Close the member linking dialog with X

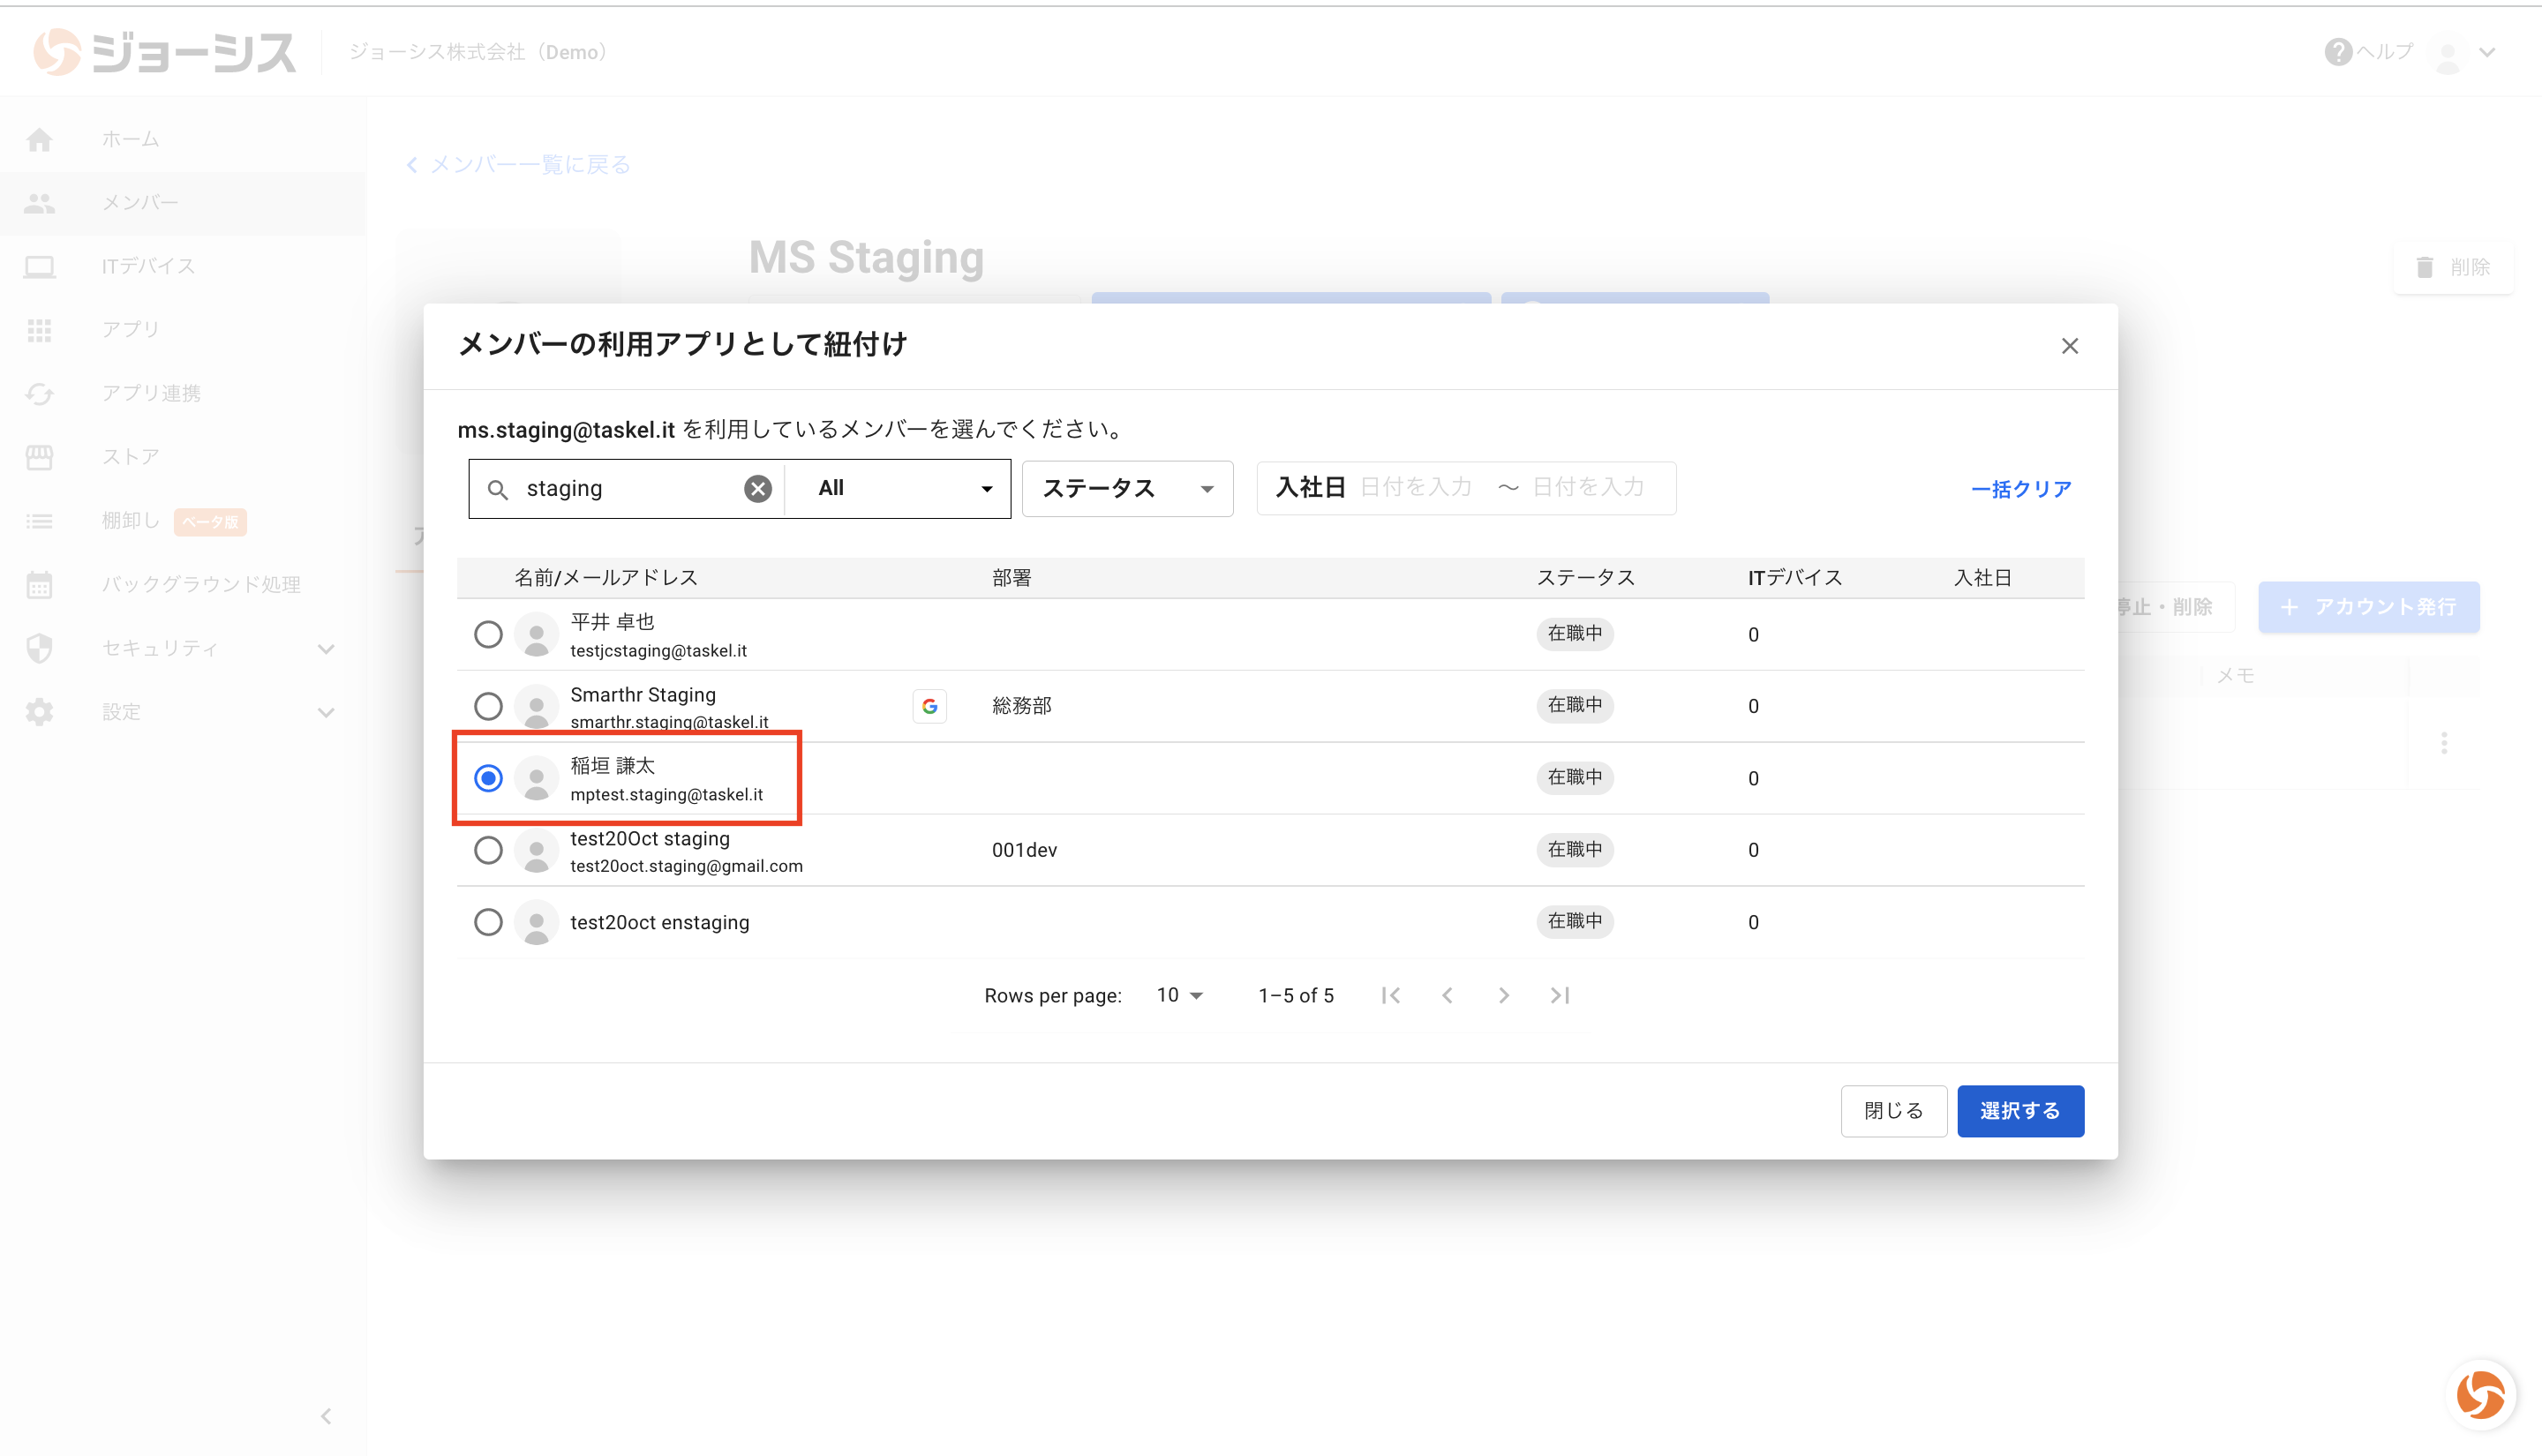click(2069, 346)
